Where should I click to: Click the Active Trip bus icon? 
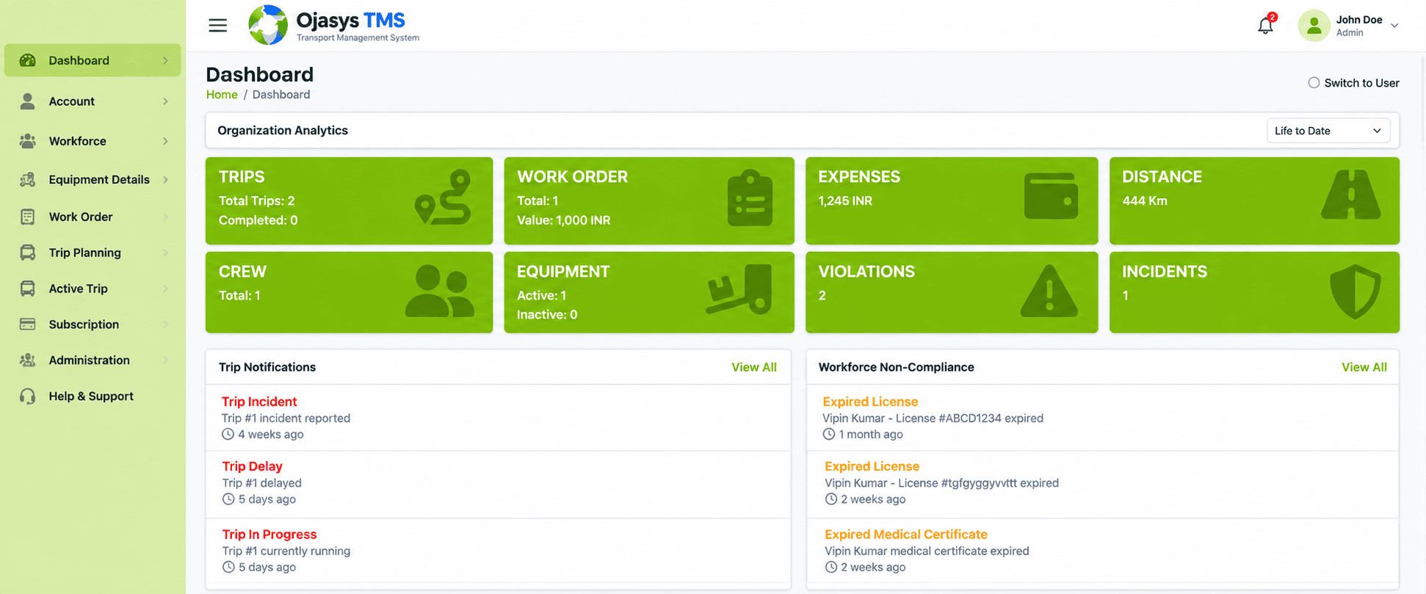[28, 289]
